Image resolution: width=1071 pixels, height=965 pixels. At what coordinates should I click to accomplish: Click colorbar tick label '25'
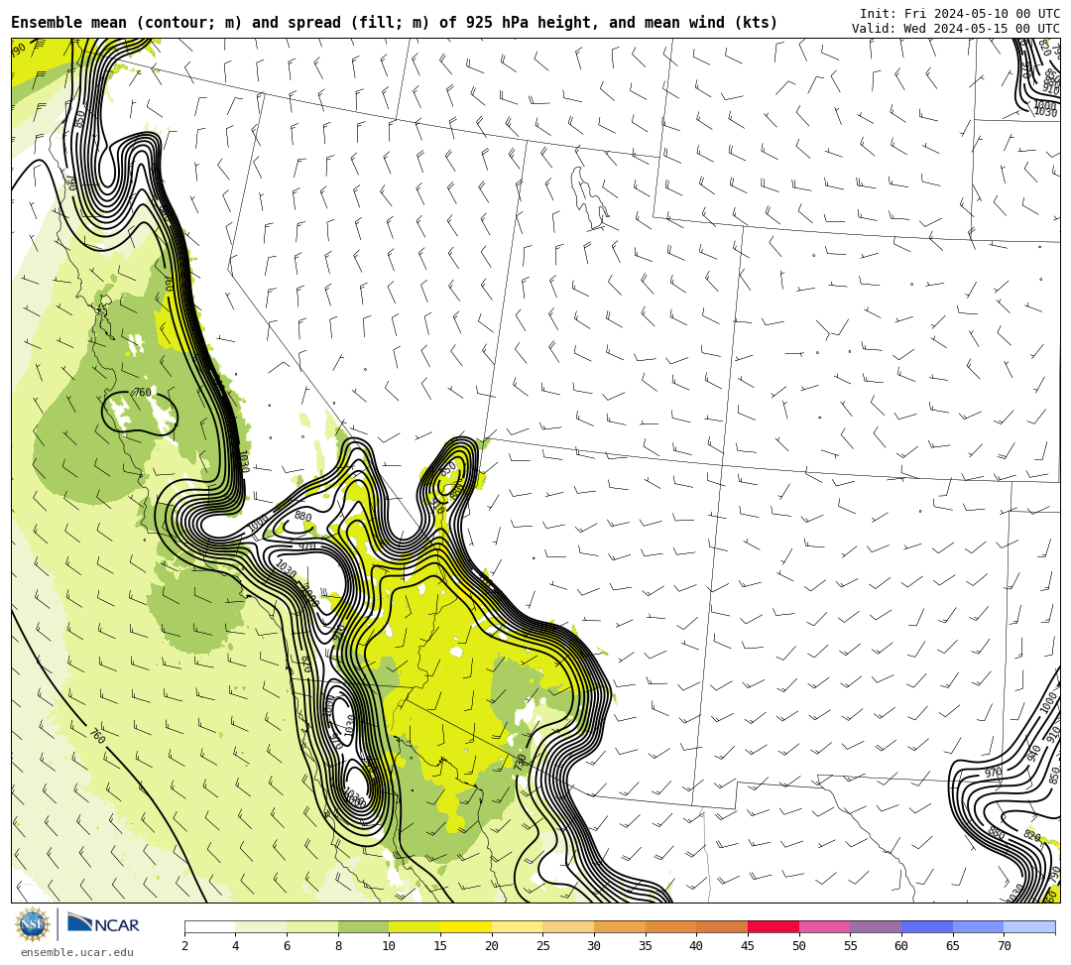point(543,946)
